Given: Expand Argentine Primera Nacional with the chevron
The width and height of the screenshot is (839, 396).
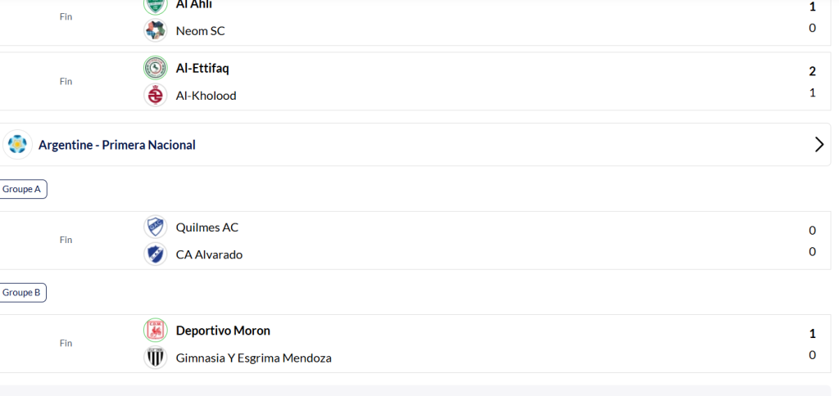Looking at the screenshot, I should coord(819,145).
